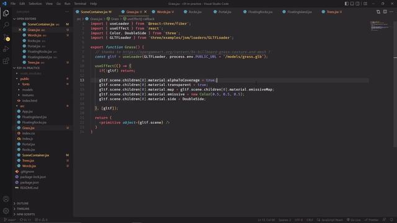Open index.html in file explorer

point(30,100)
